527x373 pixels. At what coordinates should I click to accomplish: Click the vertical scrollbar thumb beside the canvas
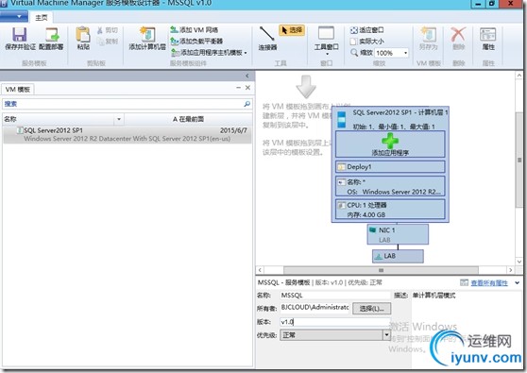pos(519,160)
